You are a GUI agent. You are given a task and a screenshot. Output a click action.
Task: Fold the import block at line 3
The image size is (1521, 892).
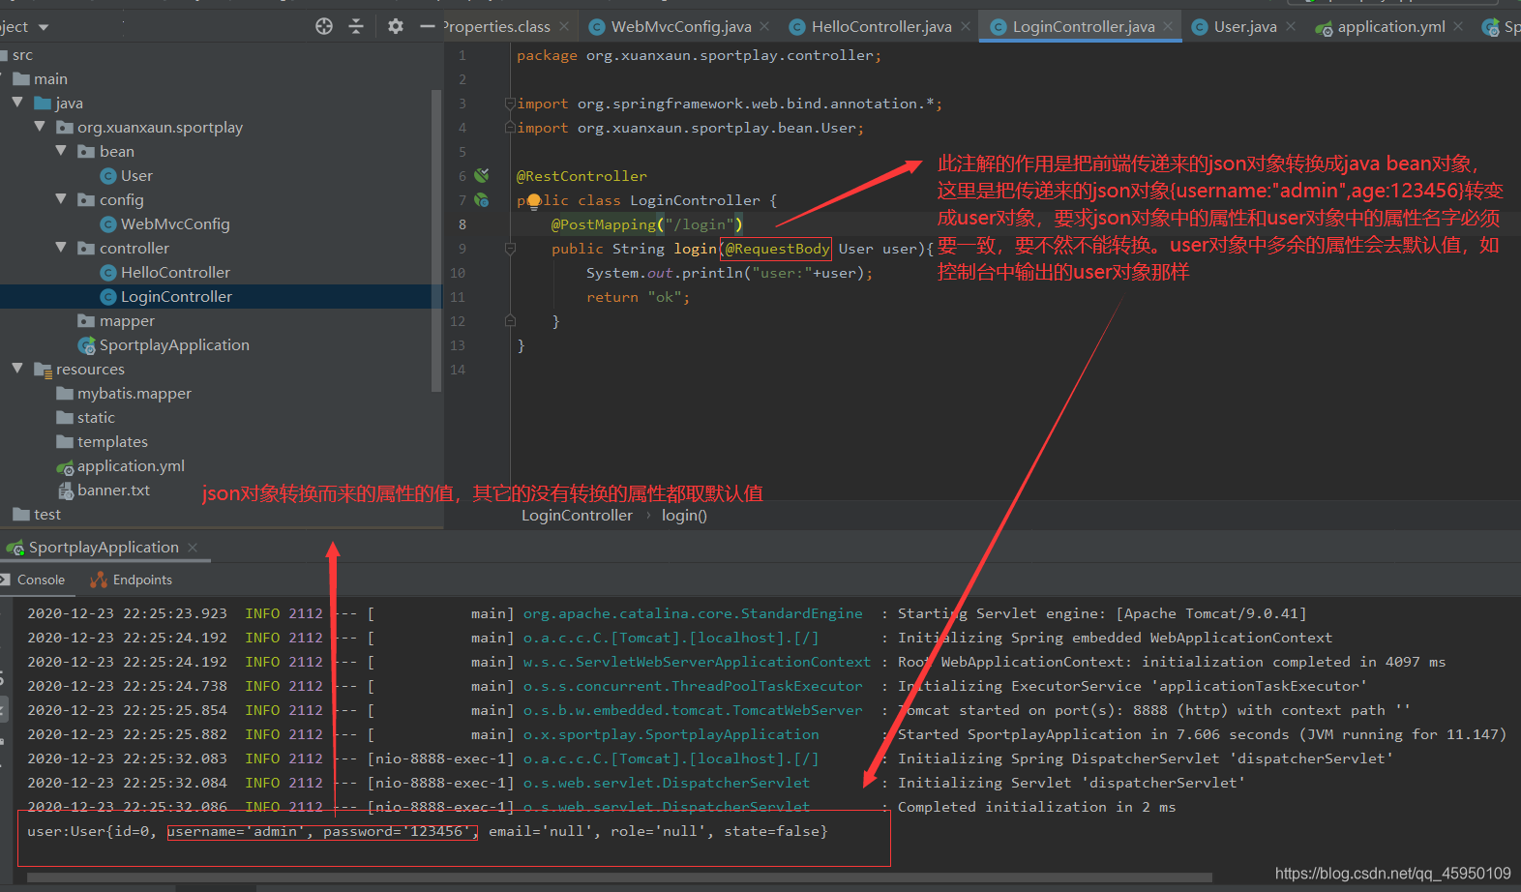(510, 104)
